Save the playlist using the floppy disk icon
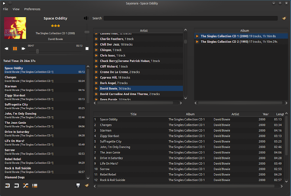The height and width of the screenshot is (196, 291). pyautogui.click(x=78, y=185)
